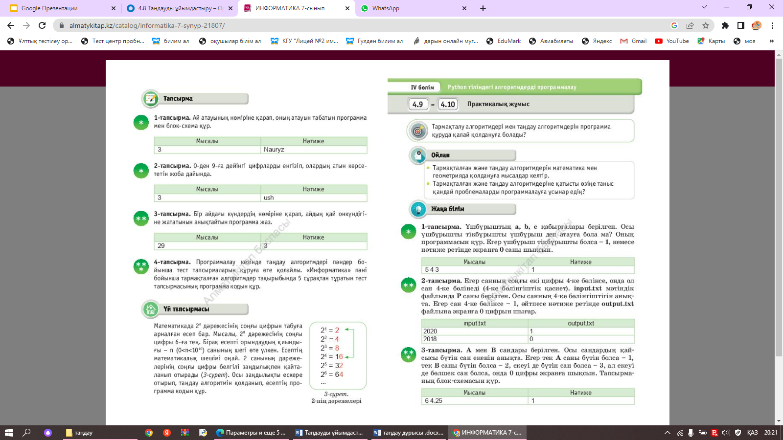Switch to the WhatsApp tab
Image resolution: width=783 pixels, height=440 pixels.
(x=413, y=8)
